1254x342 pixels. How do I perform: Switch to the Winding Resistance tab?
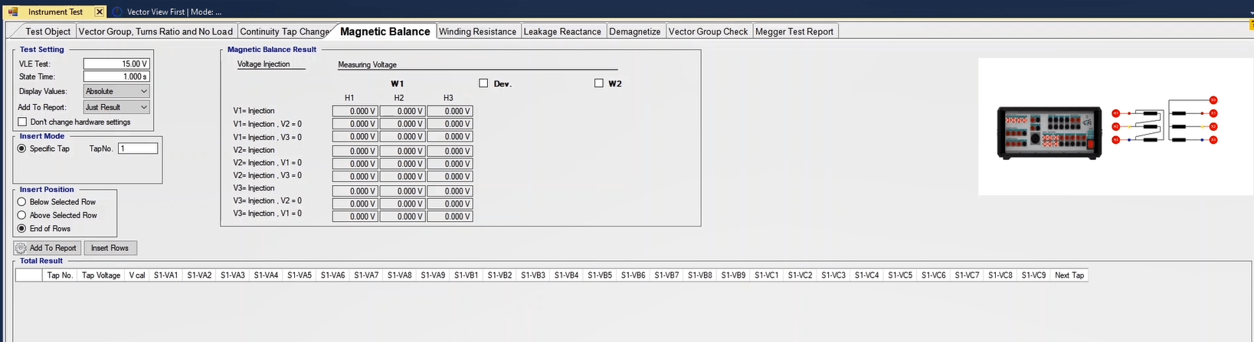[477, 31]
